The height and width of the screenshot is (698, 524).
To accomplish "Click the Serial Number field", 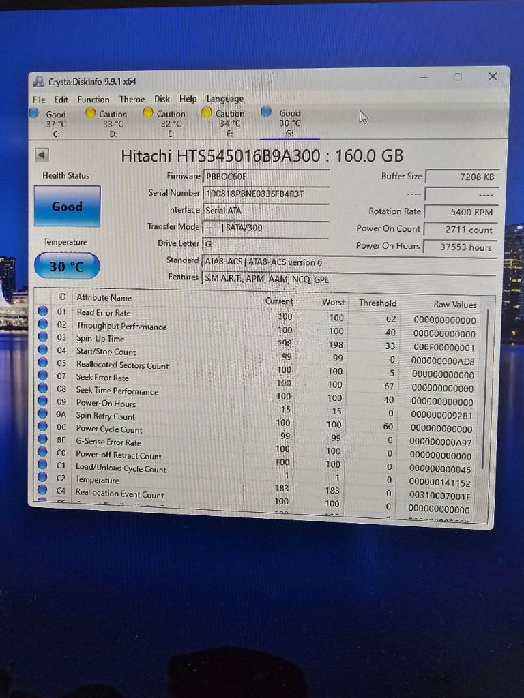I will click(266, 193).
